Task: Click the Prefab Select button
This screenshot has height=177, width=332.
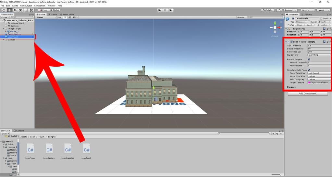Action: [x=309, y=25]
